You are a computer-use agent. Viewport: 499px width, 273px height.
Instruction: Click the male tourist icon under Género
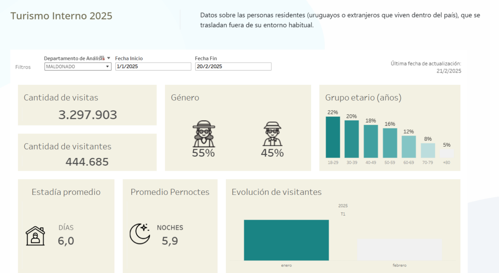pyautogui.click(x=272, y=134)
